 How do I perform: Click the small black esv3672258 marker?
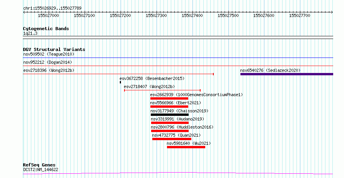point(121,82)
